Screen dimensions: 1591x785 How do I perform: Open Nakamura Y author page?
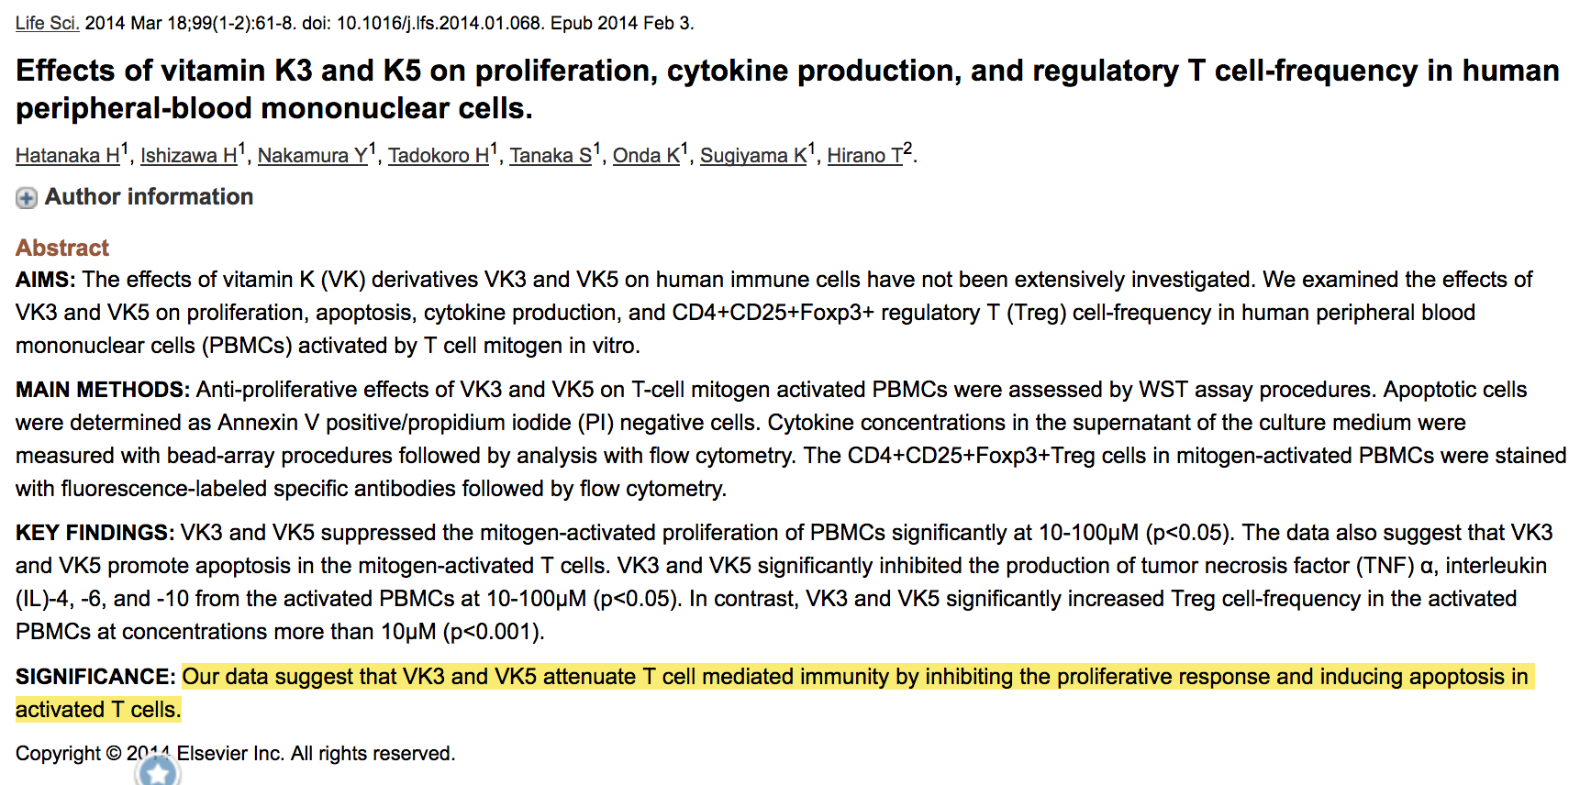[x=312, y=156]
